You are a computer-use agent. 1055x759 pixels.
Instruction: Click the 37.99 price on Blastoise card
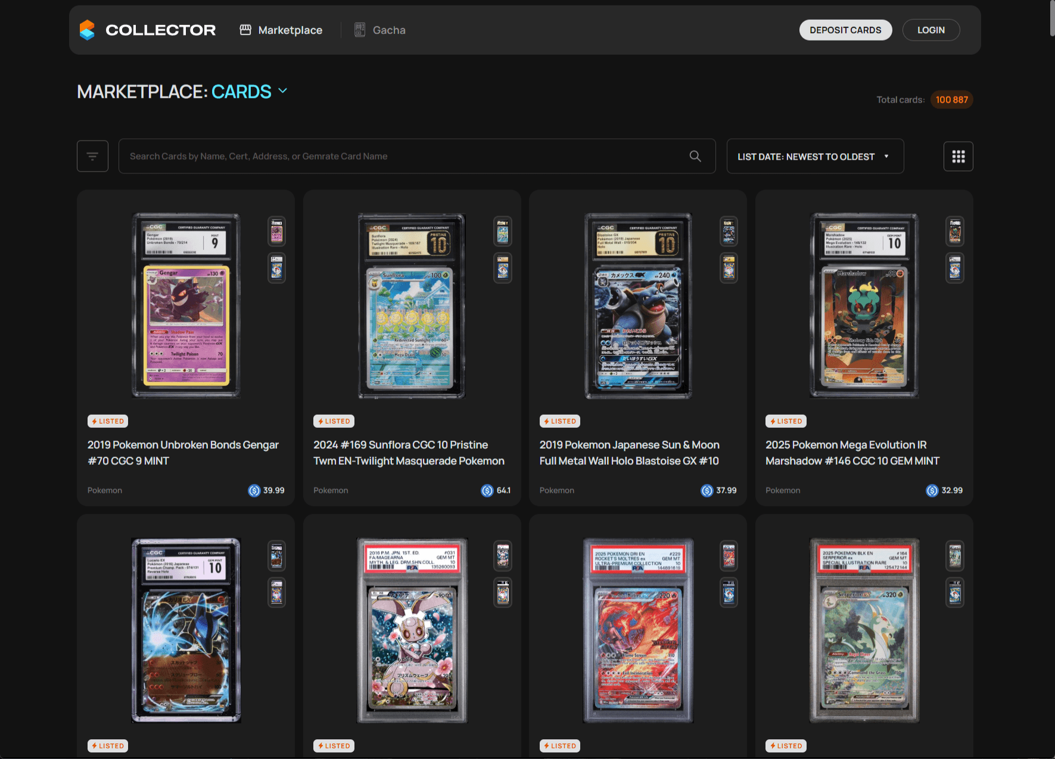click(x=718, y=490)
